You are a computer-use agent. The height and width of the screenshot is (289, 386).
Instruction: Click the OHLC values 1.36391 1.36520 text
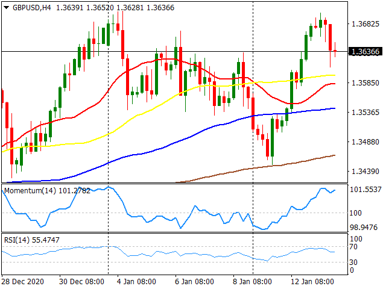[85, 8]
